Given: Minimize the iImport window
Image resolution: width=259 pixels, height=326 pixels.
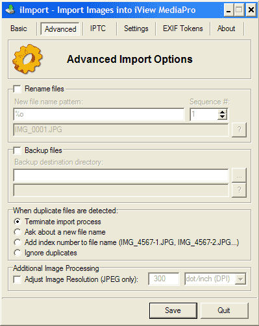Looking at the screenshot, I should click(228, 10).
